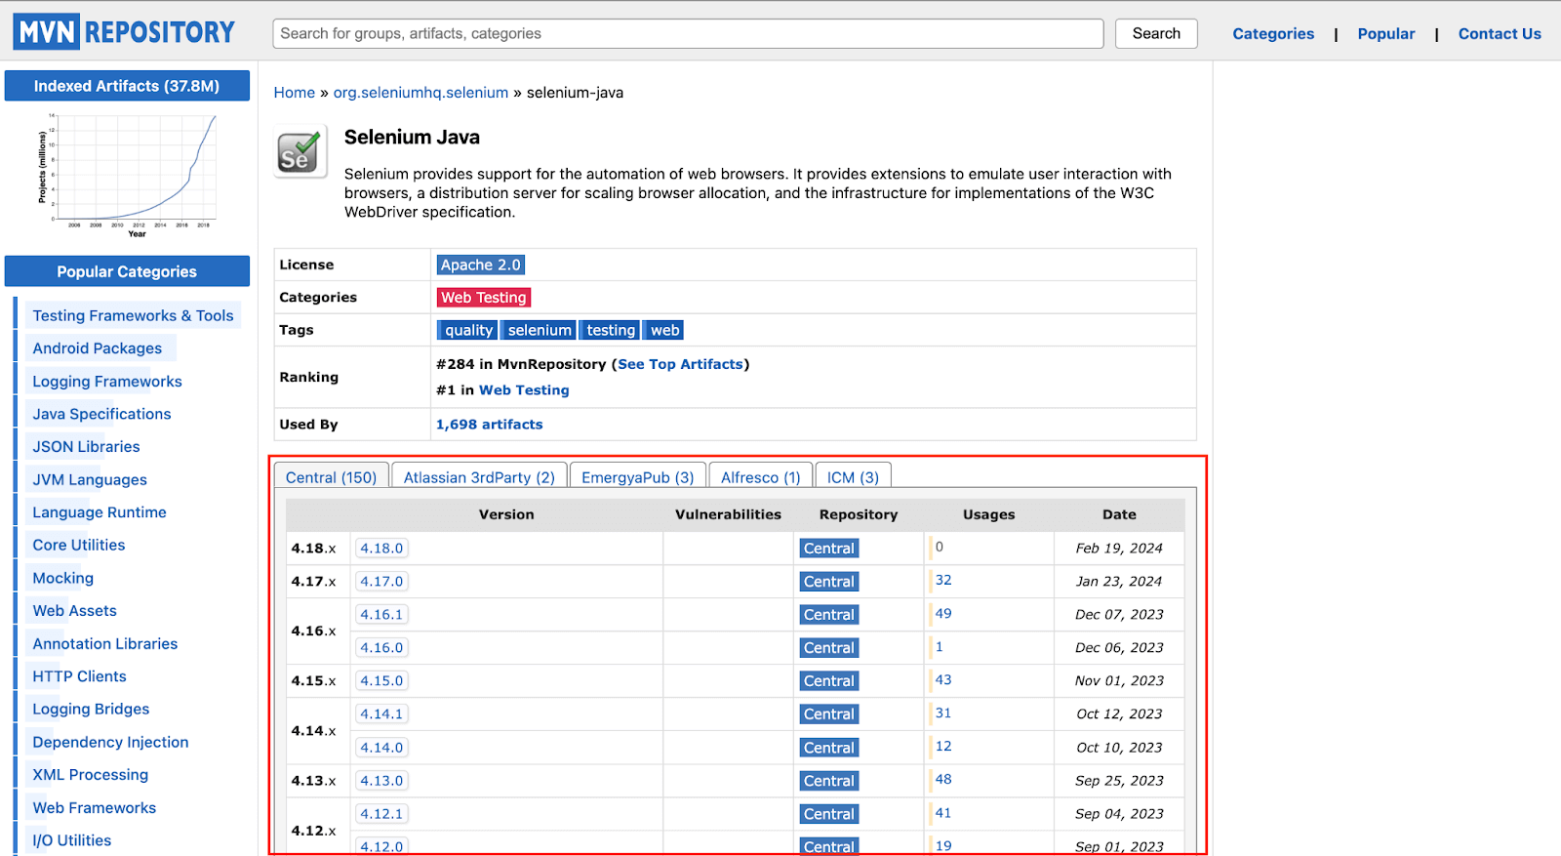This screenshot has height=856, width=1561.
Task: Open version 4.14.1
Action: (381, 714)
